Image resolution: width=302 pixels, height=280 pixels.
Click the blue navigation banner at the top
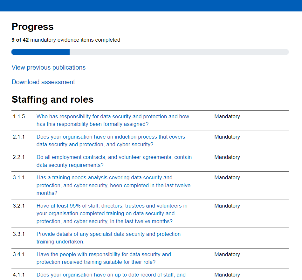point(151,6)
